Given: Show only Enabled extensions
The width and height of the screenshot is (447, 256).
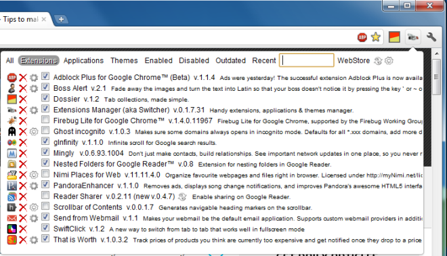Looking at the screenshot, I should click(x=158, y=61).
